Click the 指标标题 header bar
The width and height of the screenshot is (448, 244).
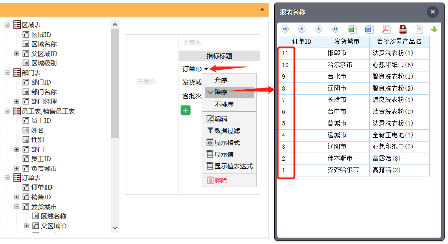coord(219,56)
